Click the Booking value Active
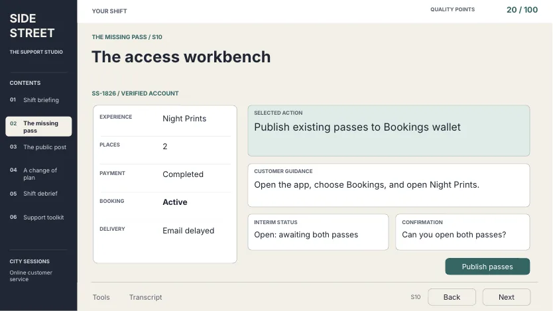 175,202
